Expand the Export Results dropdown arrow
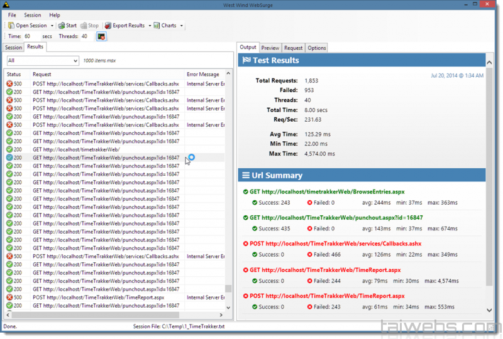This screenshot has height=339, width=503. pos(150,26)
